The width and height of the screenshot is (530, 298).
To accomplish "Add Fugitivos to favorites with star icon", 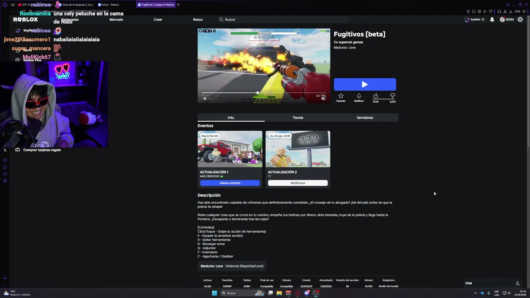I will tap(341, 96).
